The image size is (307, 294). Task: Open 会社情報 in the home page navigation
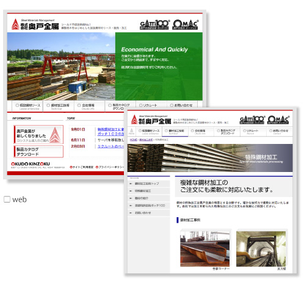[x=89, y=106]
